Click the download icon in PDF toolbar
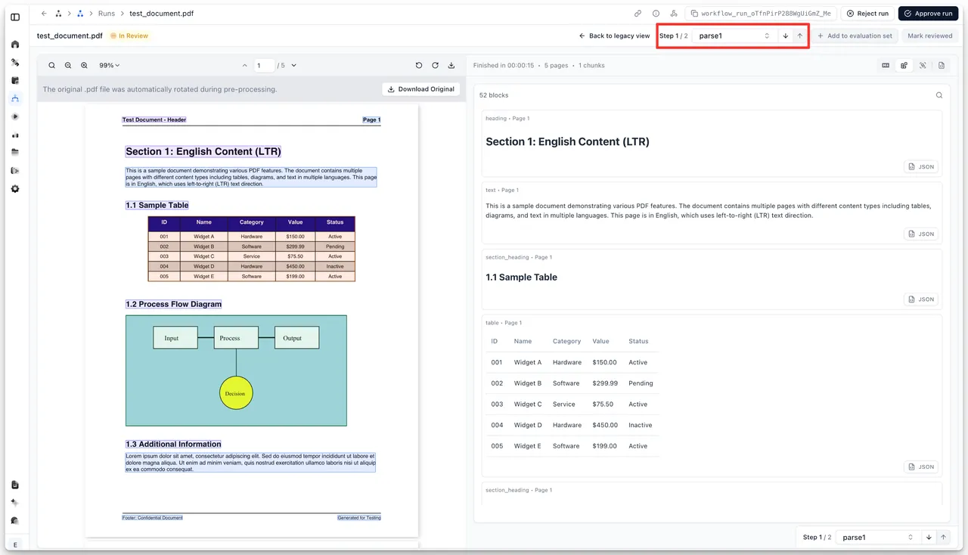 pos(451,66)
